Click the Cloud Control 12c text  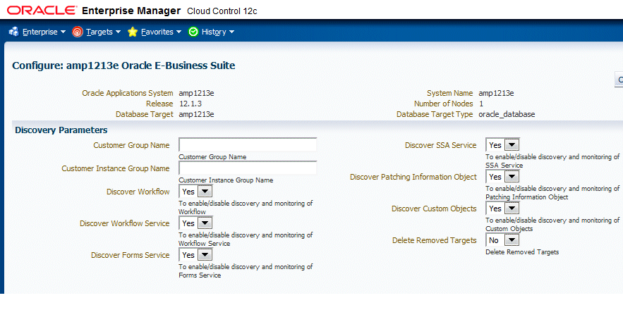pos(222,11)
